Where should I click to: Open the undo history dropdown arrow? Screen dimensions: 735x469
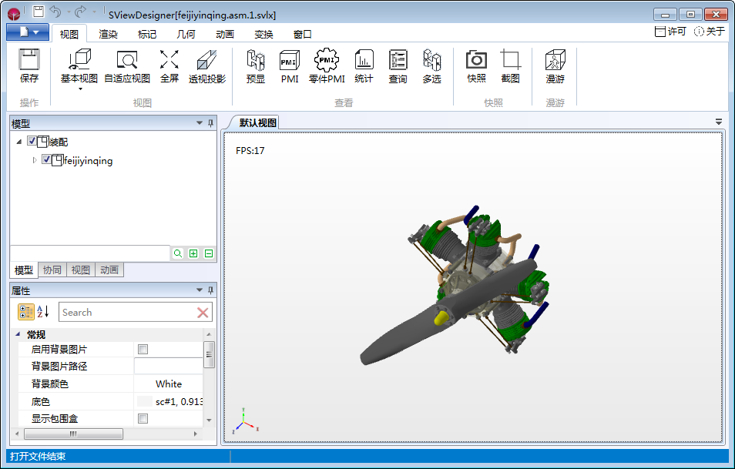tap(69, 12)
